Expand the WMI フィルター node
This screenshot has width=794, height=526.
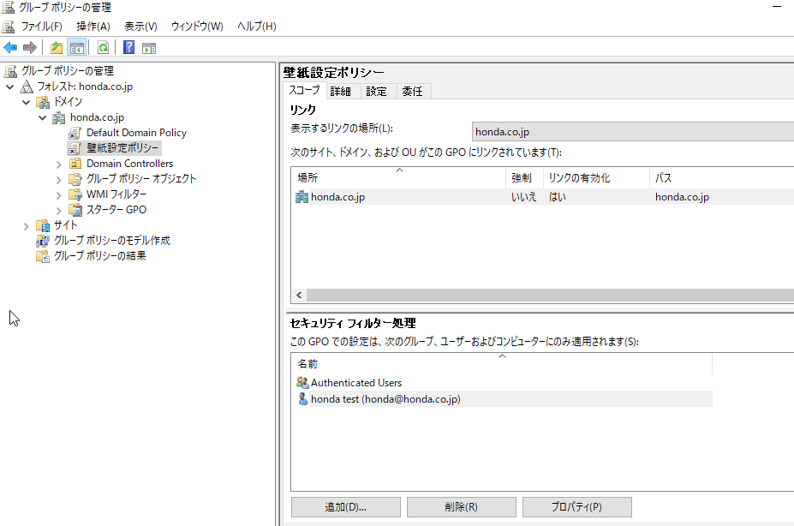(59, 195)
